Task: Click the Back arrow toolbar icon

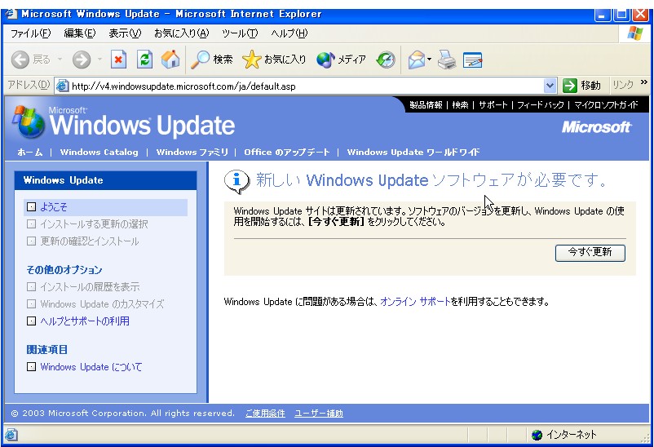Action: [20, 60]
